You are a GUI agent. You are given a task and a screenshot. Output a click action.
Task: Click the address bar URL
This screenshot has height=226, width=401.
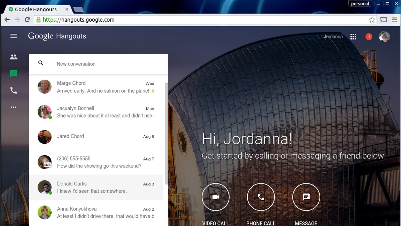click(78, 20)
